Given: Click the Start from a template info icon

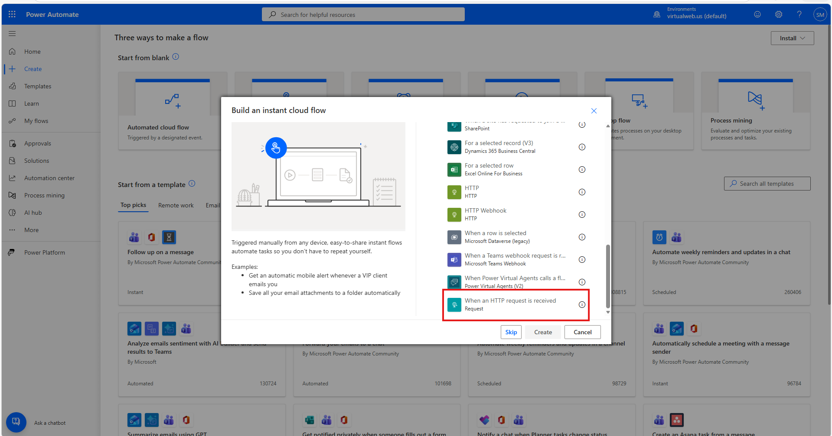Looking at the screenshot, I should pos(192,184).
